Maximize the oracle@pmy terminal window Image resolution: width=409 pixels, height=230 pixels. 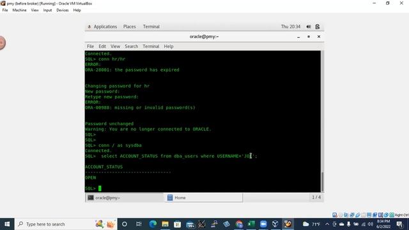pyautogui.click(x=309, y=37)
